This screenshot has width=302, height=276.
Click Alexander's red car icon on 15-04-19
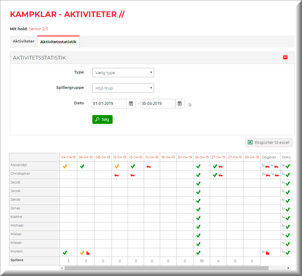click(x=149, y=166)
